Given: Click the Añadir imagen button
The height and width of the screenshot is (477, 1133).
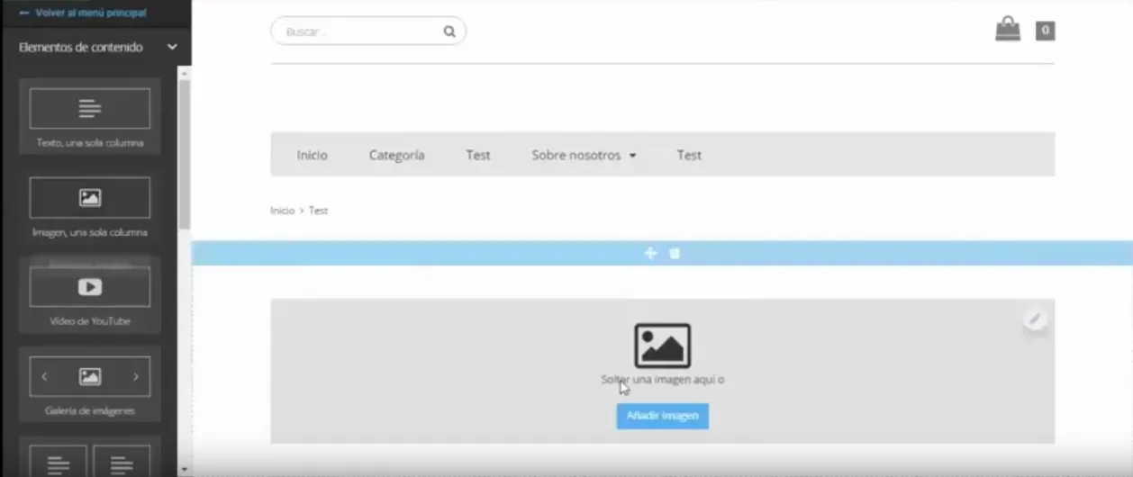Looking at the screenshot, I should (x=663, y=416).
